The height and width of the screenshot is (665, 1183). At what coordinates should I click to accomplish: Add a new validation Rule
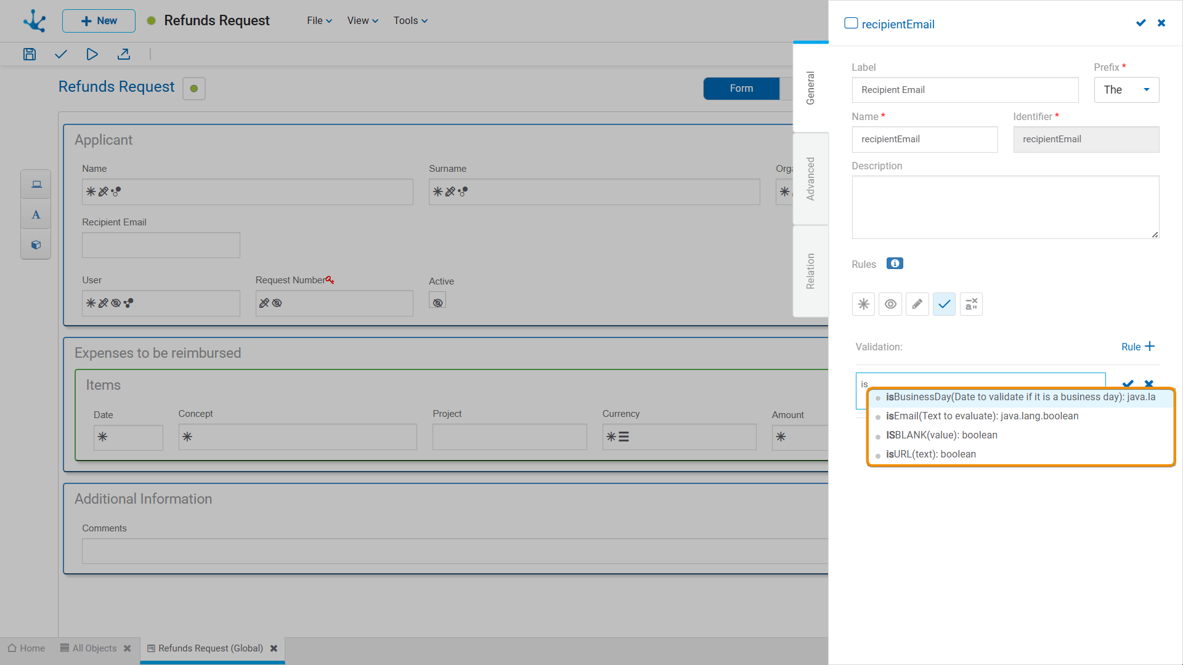pyautogui.click(x=1137, y=347)
